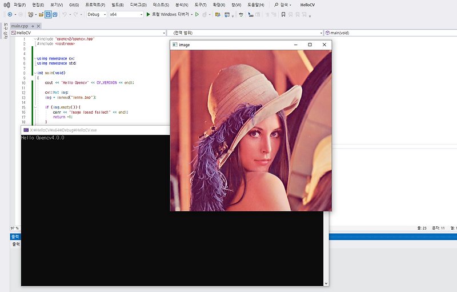Click the console window cmd icon

26,130
